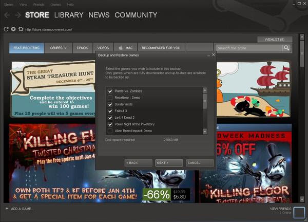Cancel the backup dialog
This screenshot has width=308, height=222.
tap(199, 162)
